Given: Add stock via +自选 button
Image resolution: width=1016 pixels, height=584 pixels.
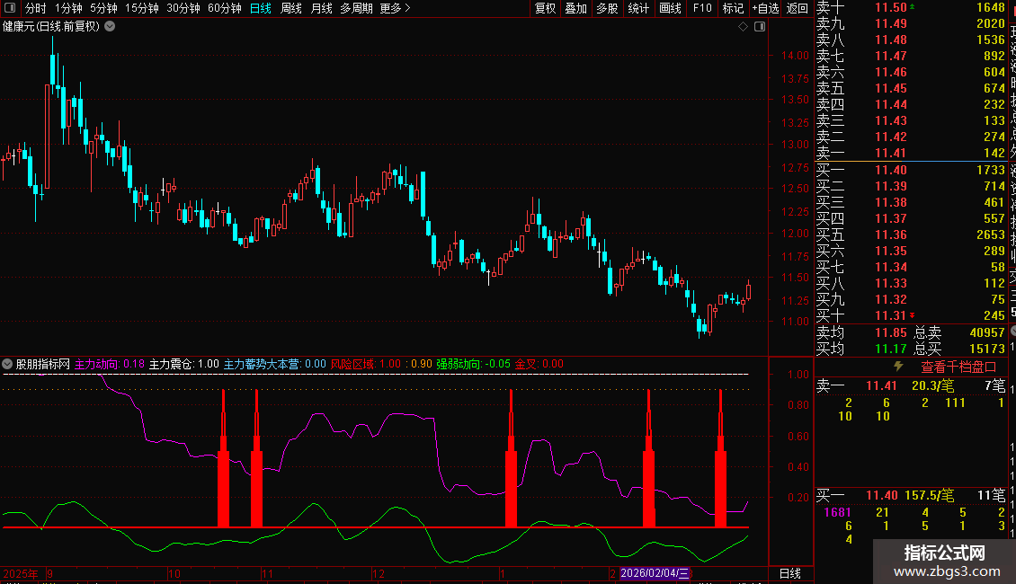Looking at the screenshot, I should click(765, 8).
